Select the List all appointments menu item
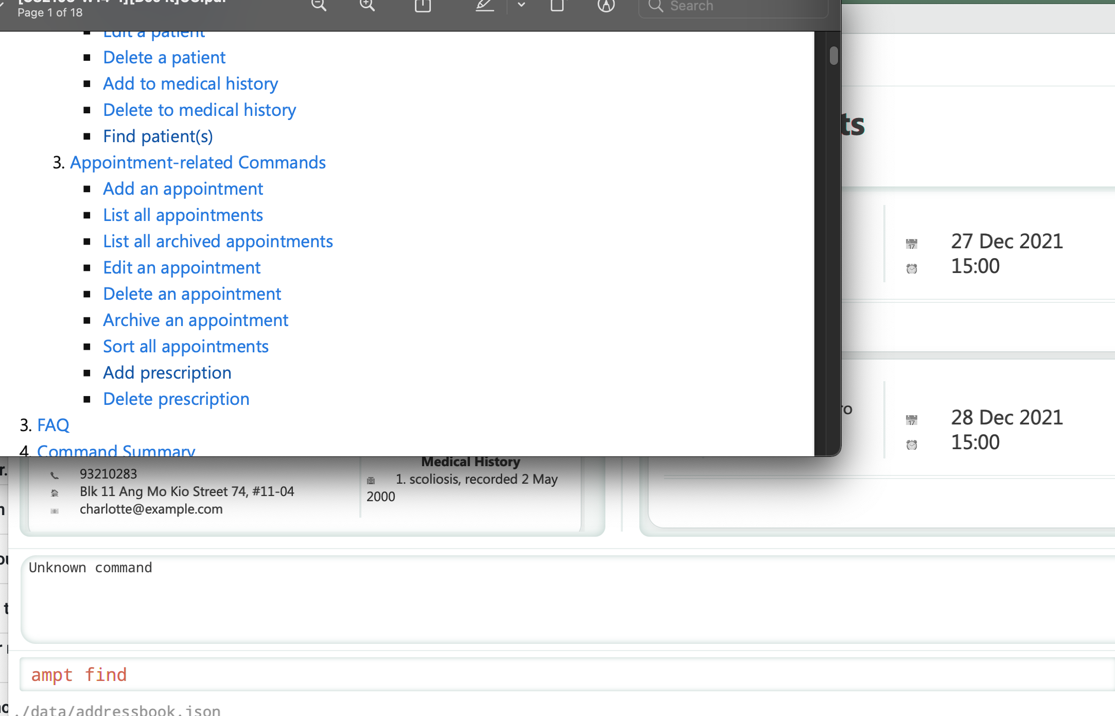Image resolution: width=1115 pixels, height=716 pixels. pyautogui.click(x=183, y=214)
